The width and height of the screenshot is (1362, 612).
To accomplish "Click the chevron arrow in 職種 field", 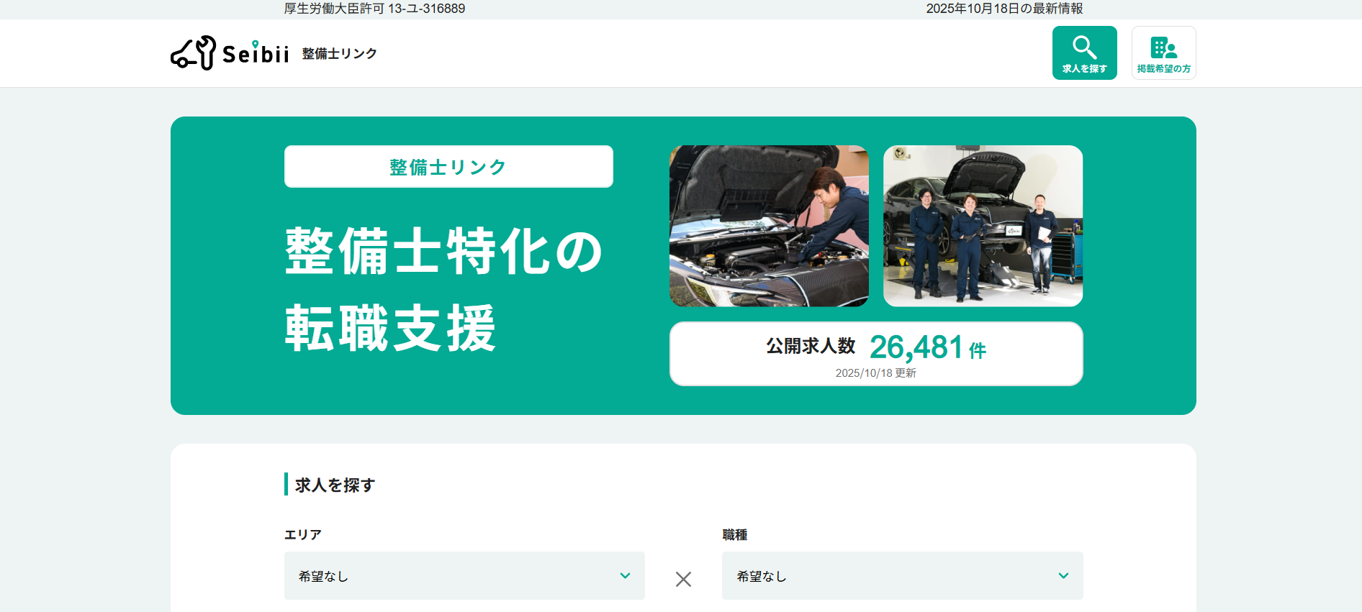I will [x=1063, y=576].
